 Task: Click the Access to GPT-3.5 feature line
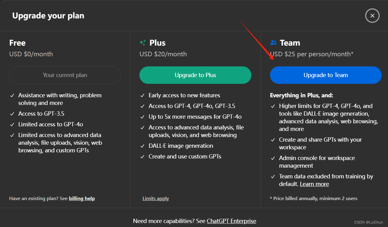[41, 113]
